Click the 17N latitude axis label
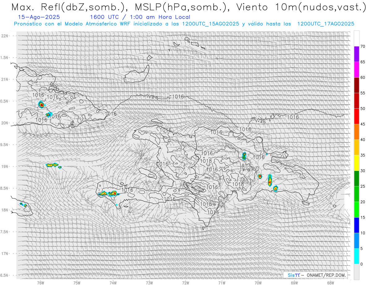371x287 pixels. click(x=4, y=254)
